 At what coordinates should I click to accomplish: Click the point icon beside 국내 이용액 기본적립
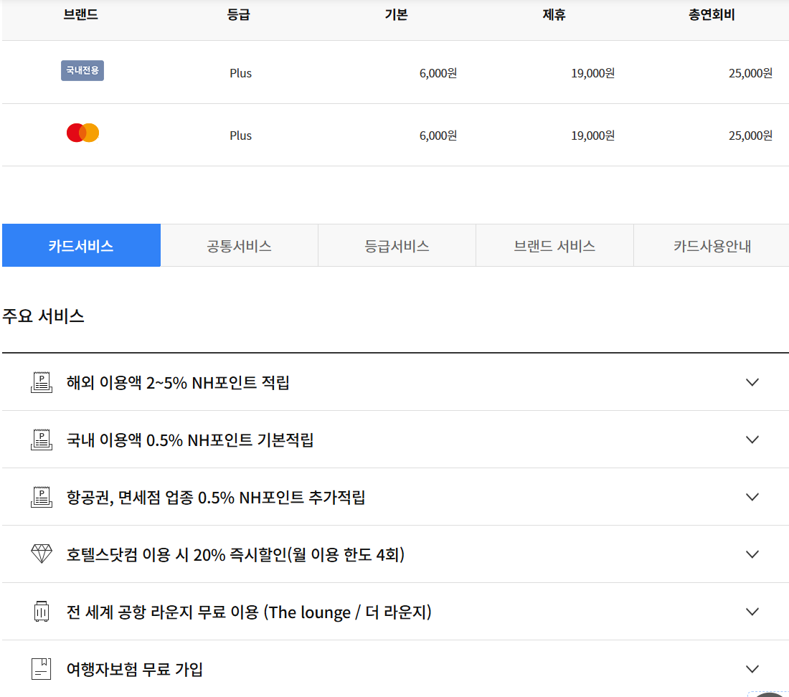point(42,440)
